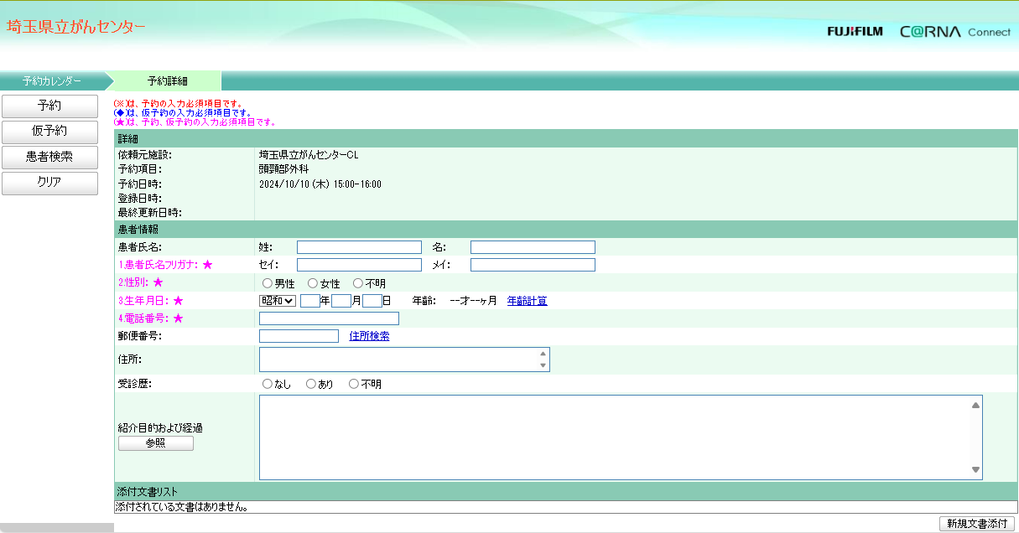The height and width of the screenshot is (533, 1019).
Task: Click the 住所 textarea up arrow
Action: [x=543, y=354]
